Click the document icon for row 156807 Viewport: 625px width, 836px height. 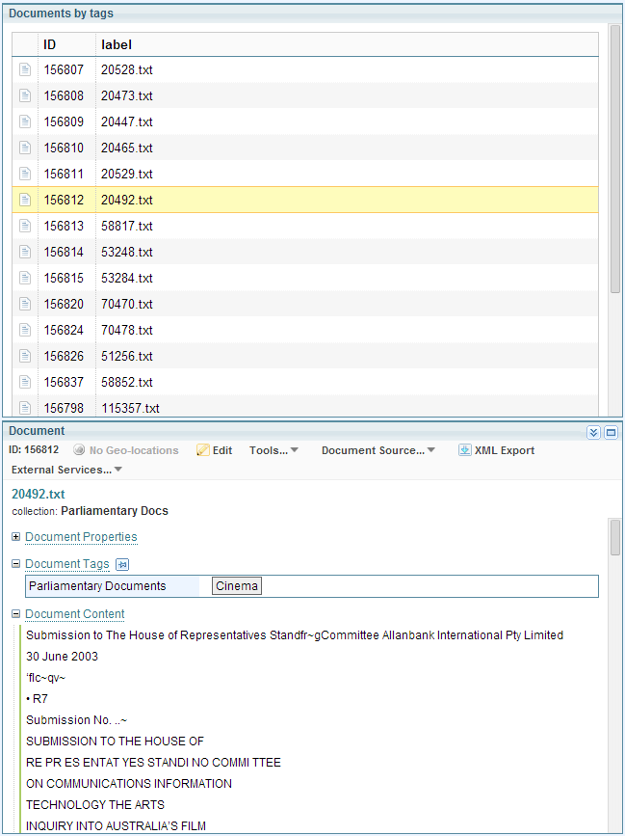point(26,70)
